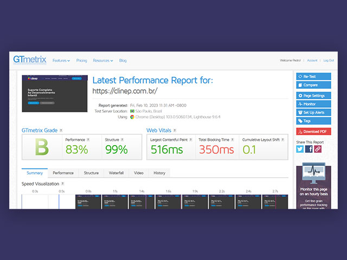
Task: Open the Pricing page
Action: [x=81, y=61]
